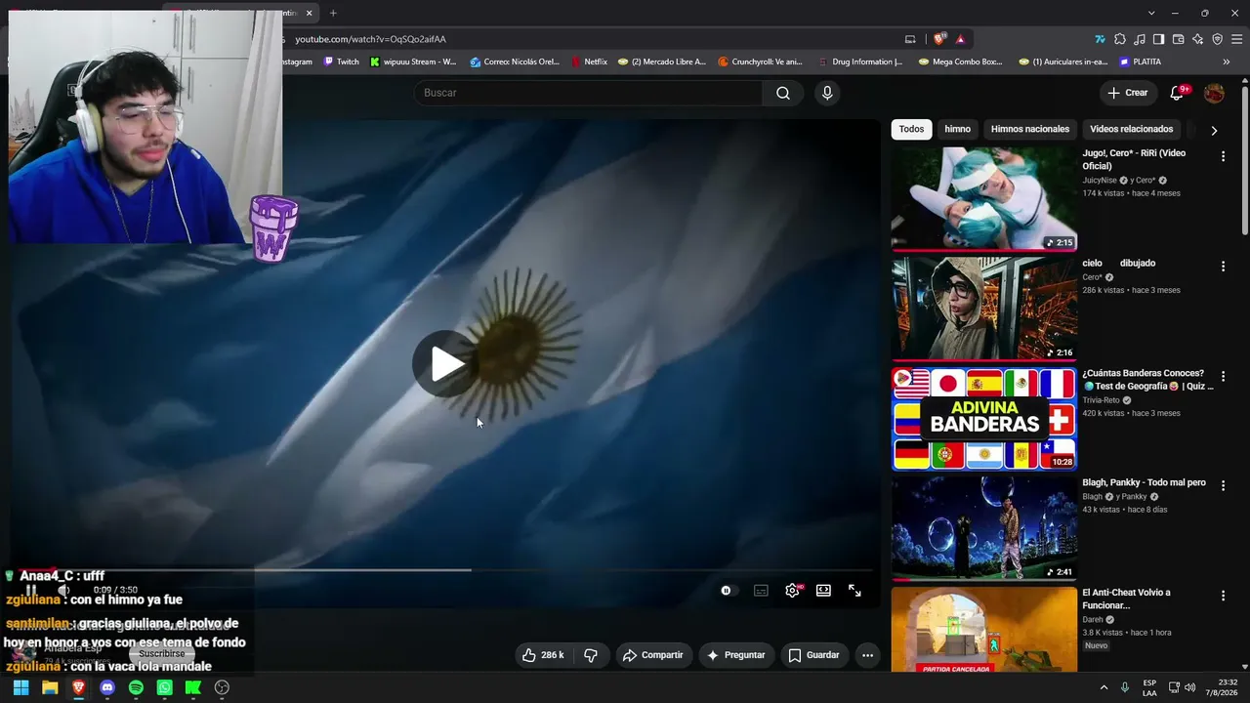Focus the Buscar search field

pyautogui.click(x=588, y=93)
